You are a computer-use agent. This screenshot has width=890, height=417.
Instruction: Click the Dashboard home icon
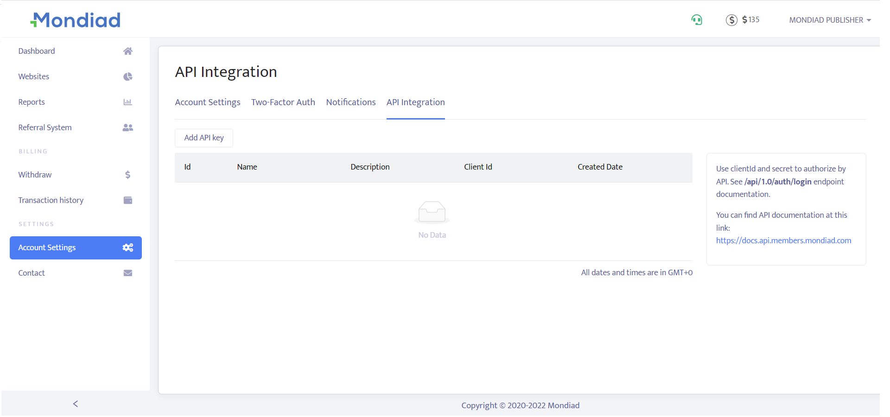128,51
